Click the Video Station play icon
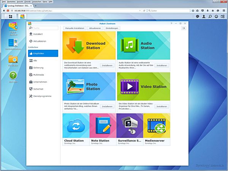The image size is (228, 171). pyautogui.click(x=130, y=87)
